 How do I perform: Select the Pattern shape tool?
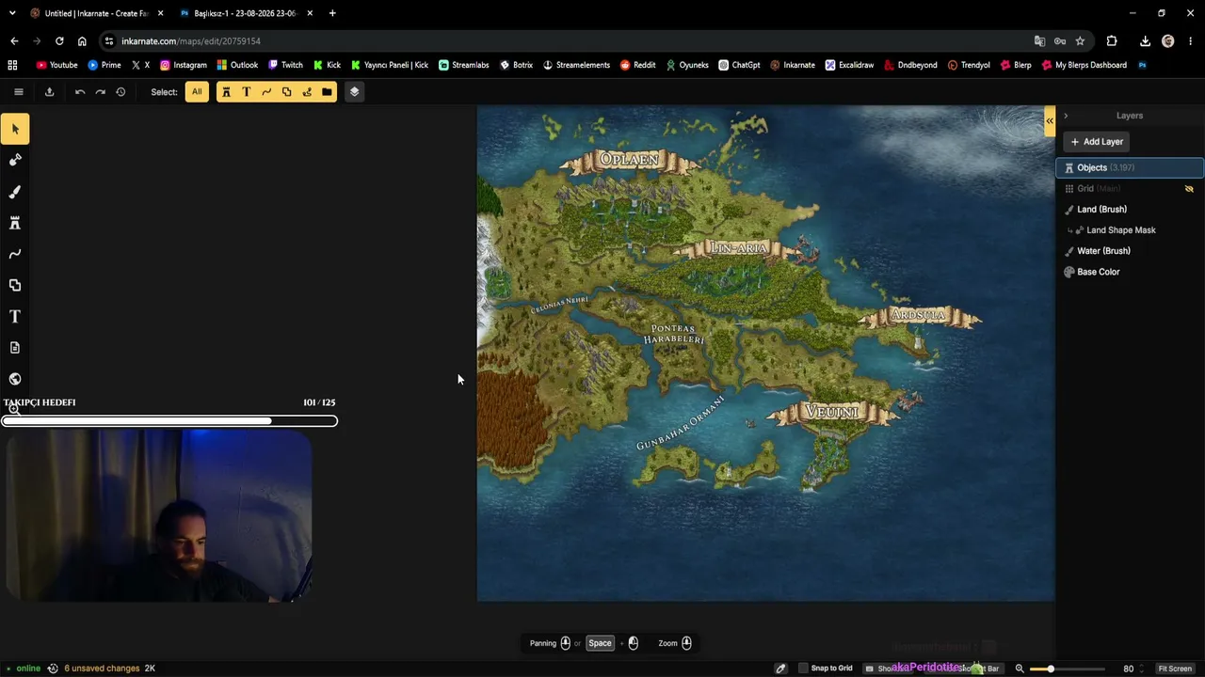pos(15,285)
